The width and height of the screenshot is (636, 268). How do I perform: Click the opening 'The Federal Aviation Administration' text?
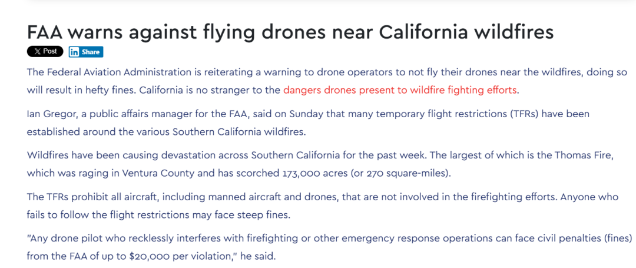coord(108,72)
